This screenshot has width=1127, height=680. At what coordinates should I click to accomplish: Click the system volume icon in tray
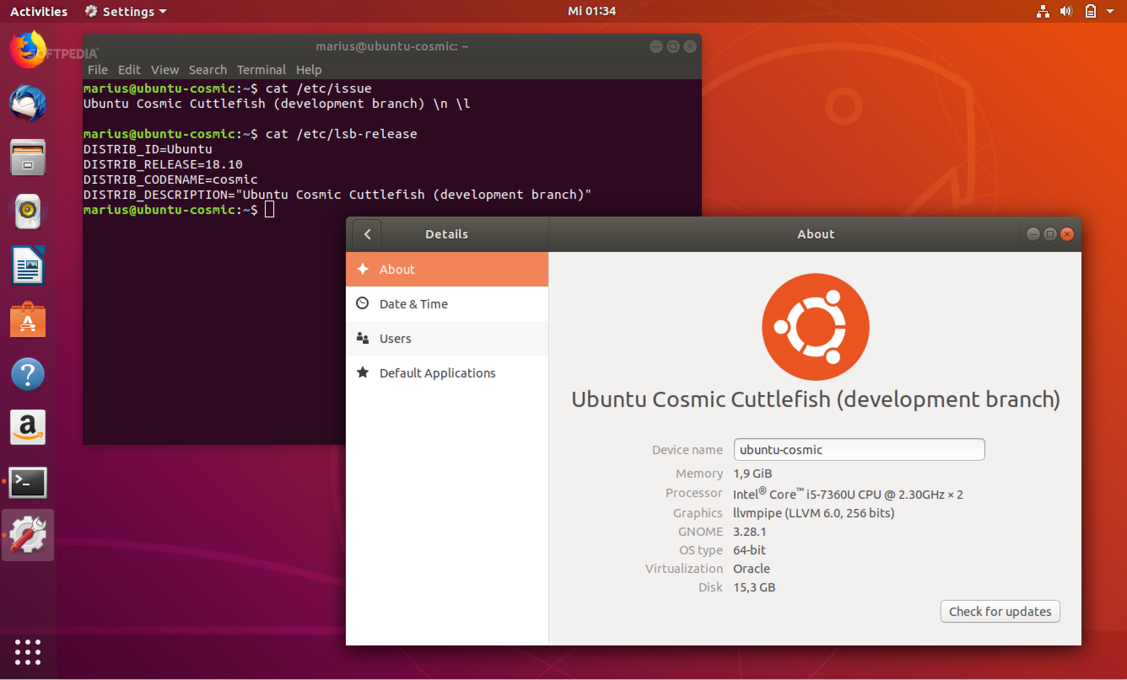tap(1067, 11)
